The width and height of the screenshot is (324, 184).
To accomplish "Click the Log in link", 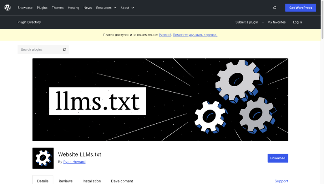I will tap(297, 22).
